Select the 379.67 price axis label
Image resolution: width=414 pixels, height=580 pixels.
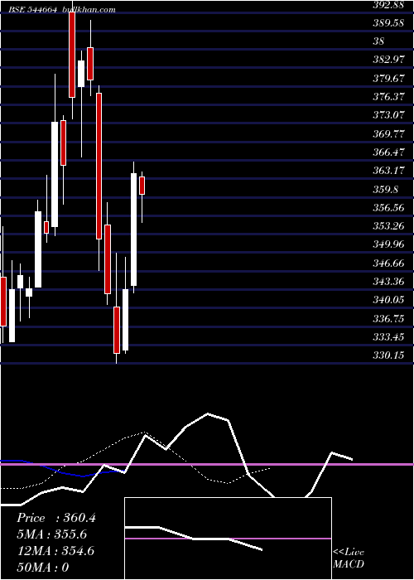tap(388, 79)
